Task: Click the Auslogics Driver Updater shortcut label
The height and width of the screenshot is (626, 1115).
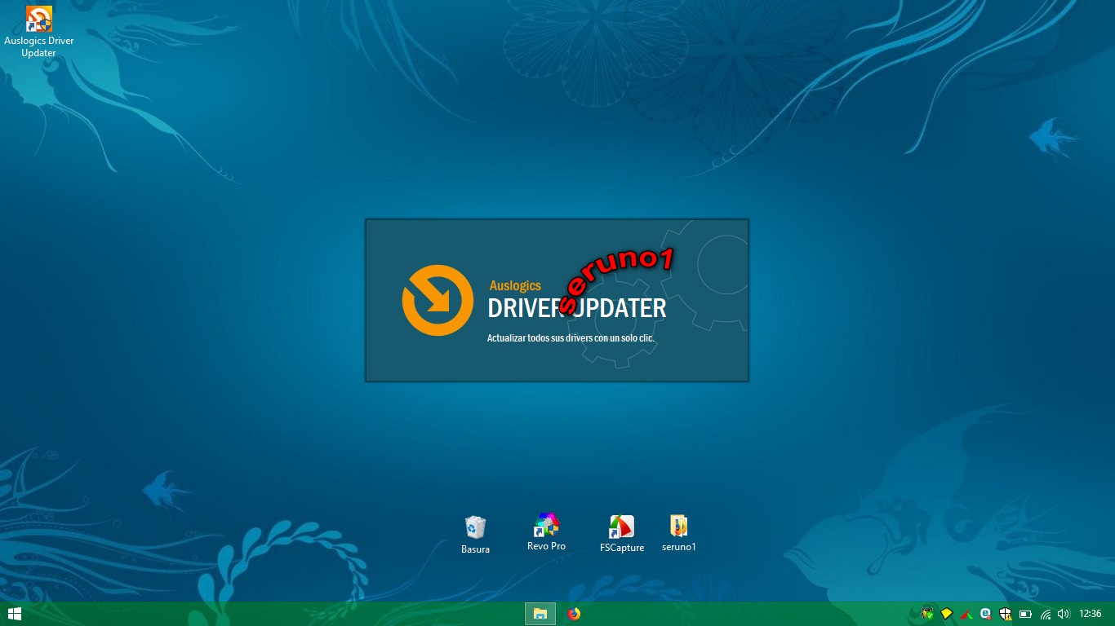Action: (x=39, y=46)
